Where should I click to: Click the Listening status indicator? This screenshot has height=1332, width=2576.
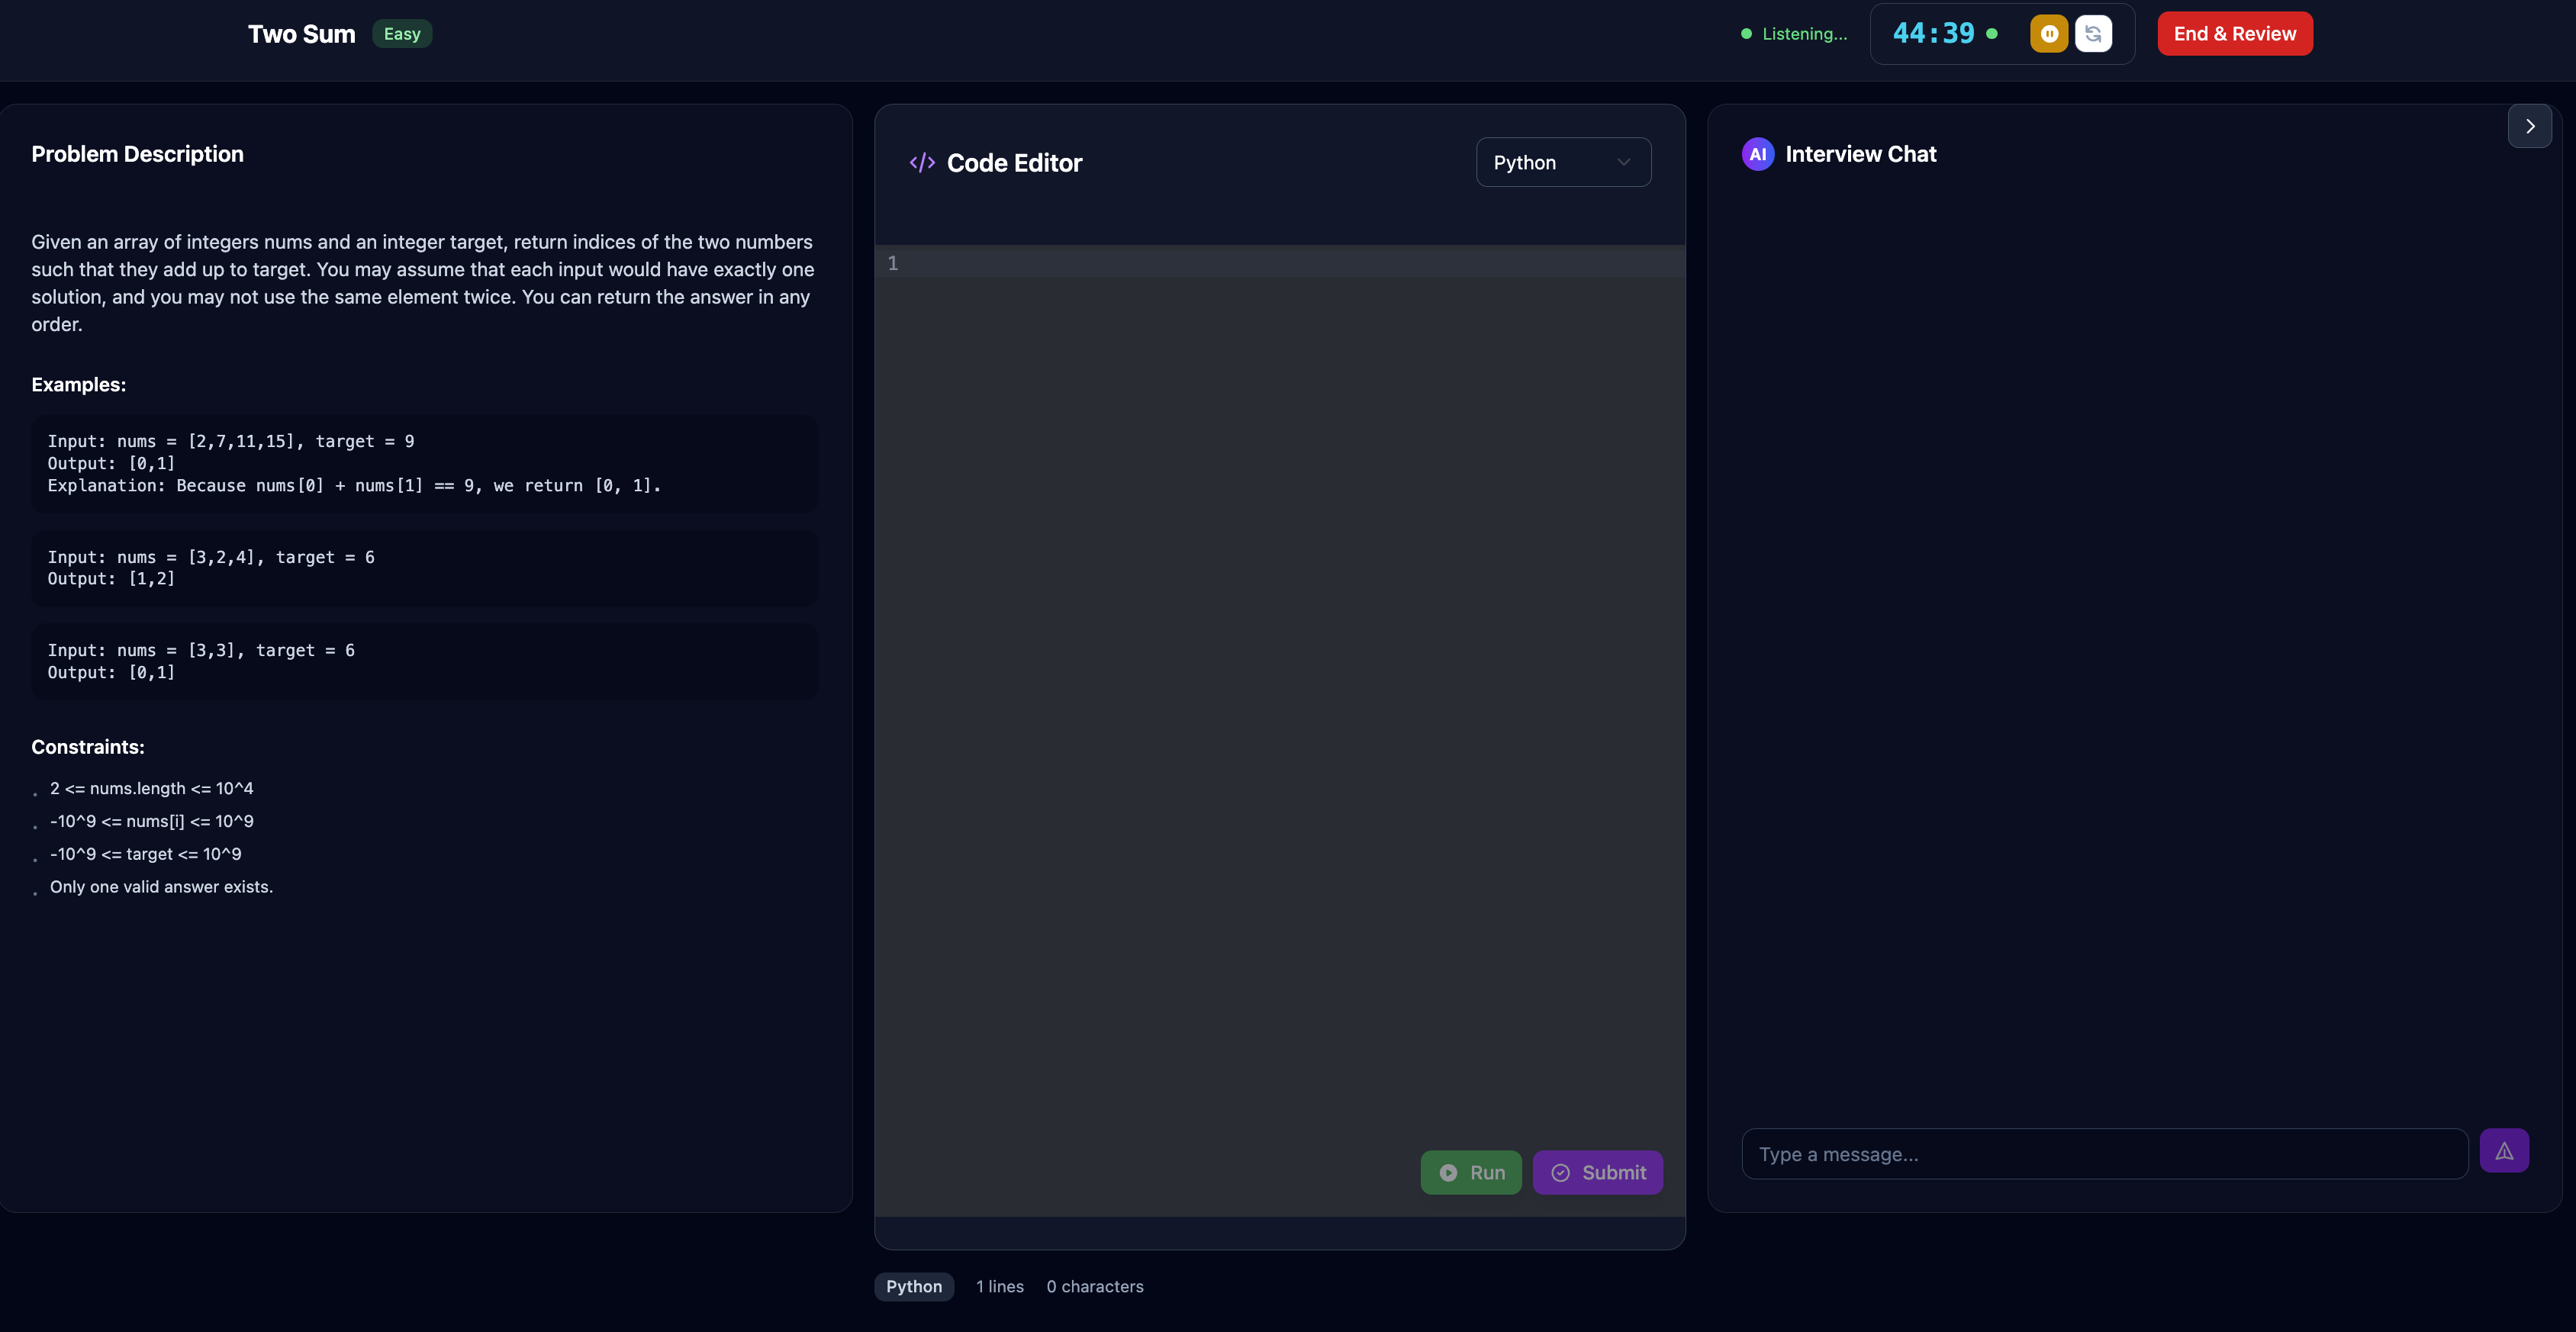pyautogui.click(x=1803, y=34)
